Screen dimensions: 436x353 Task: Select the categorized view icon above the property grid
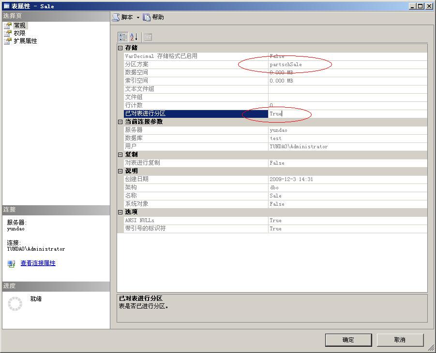[x=123, y=37]
